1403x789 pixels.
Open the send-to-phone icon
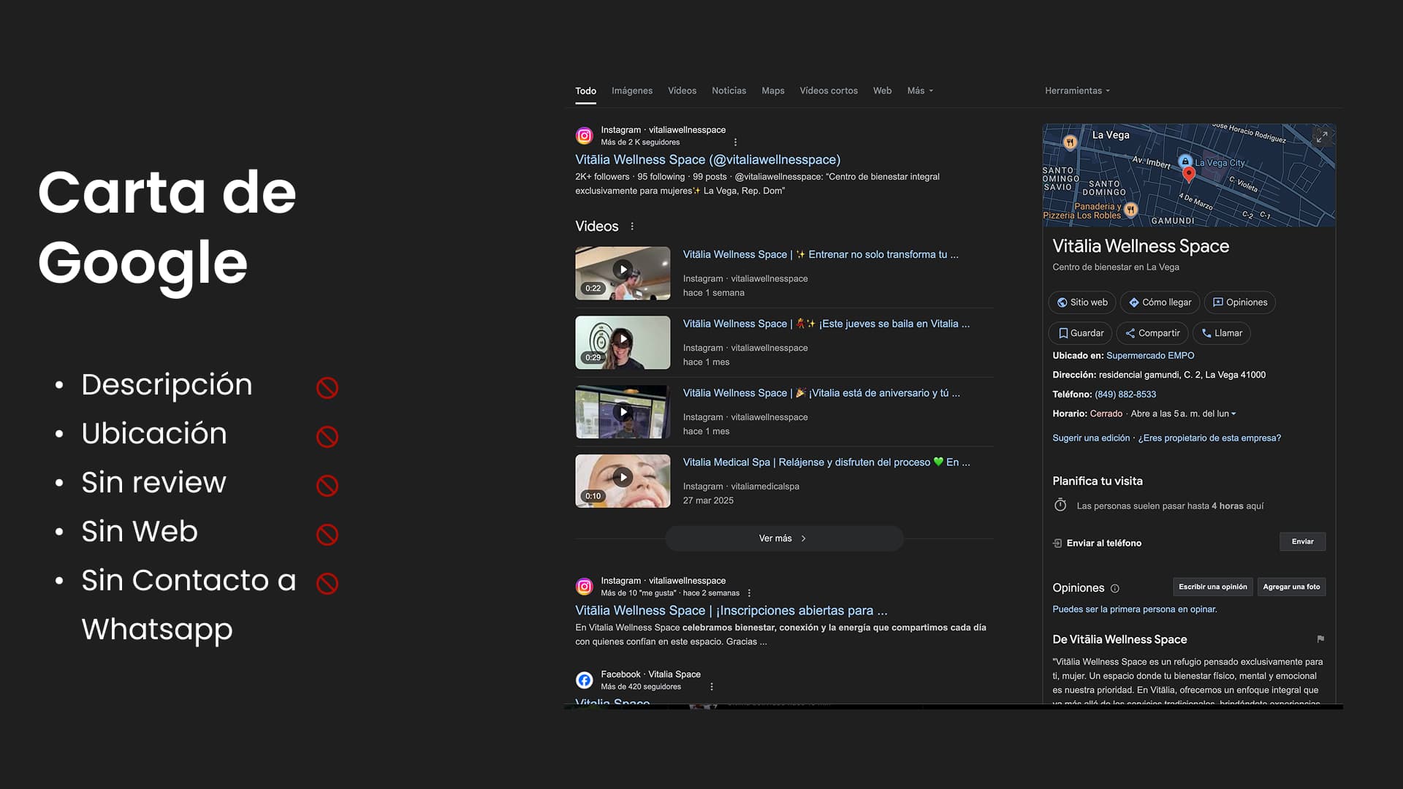point(1057,544)
